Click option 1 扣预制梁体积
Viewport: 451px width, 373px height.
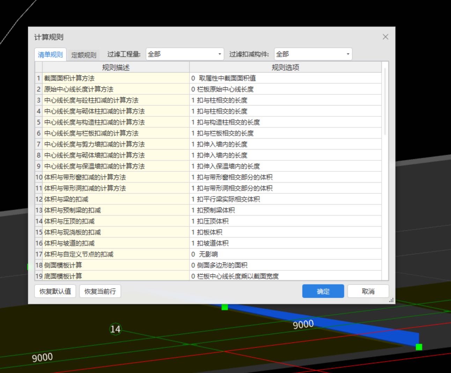click(x=286, y=210)
